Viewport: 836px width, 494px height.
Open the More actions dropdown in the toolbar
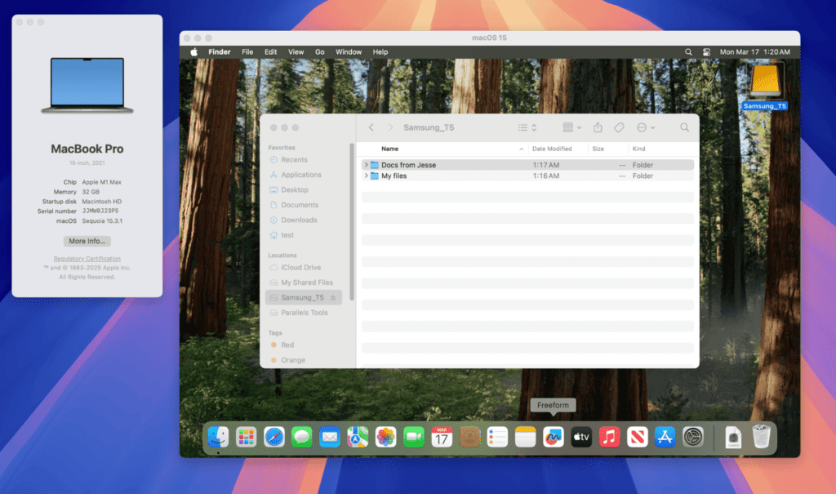643,127
